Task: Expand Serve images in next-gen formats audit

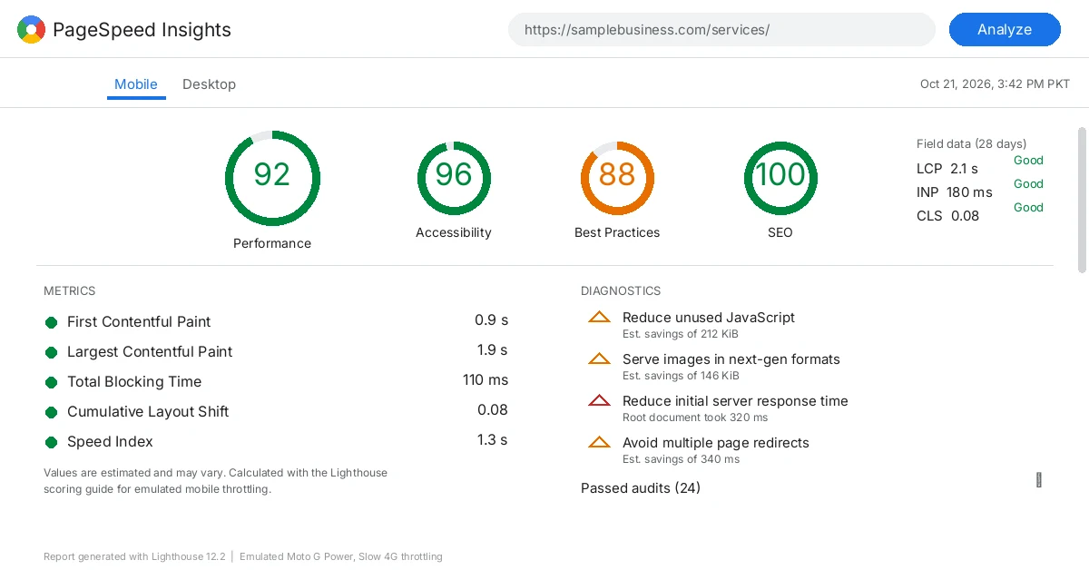Action: coord(731,359)
